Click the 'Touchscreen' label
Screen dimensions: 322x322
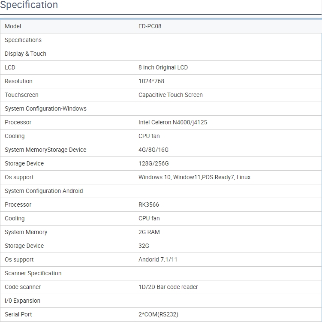click(x=21, y=95)
